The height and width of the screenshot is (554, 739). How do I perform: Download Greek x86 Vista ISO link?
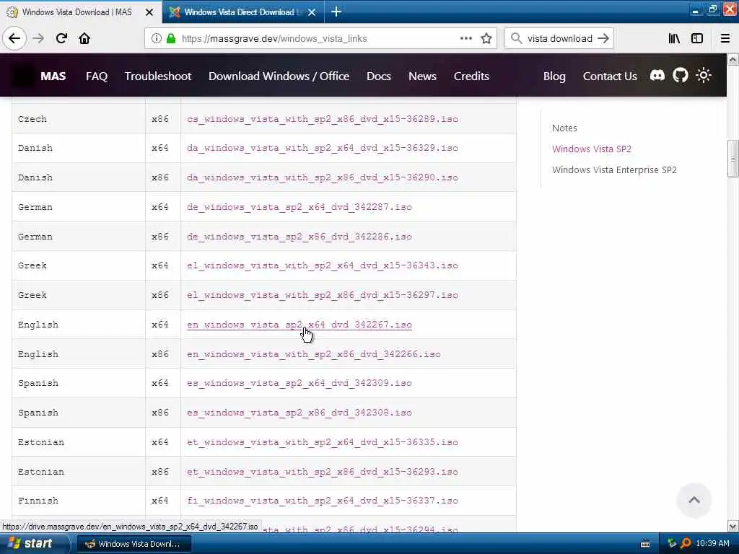[323, 295]
